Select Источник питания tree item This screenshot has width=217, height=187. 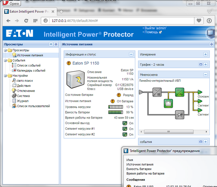point(30,55)
